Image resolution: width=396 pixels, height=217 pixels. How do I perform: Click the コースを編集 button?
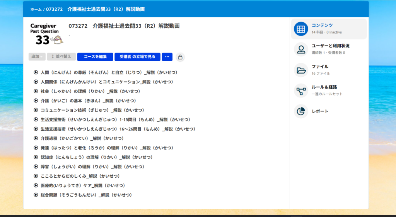click(x=95, y=57)
